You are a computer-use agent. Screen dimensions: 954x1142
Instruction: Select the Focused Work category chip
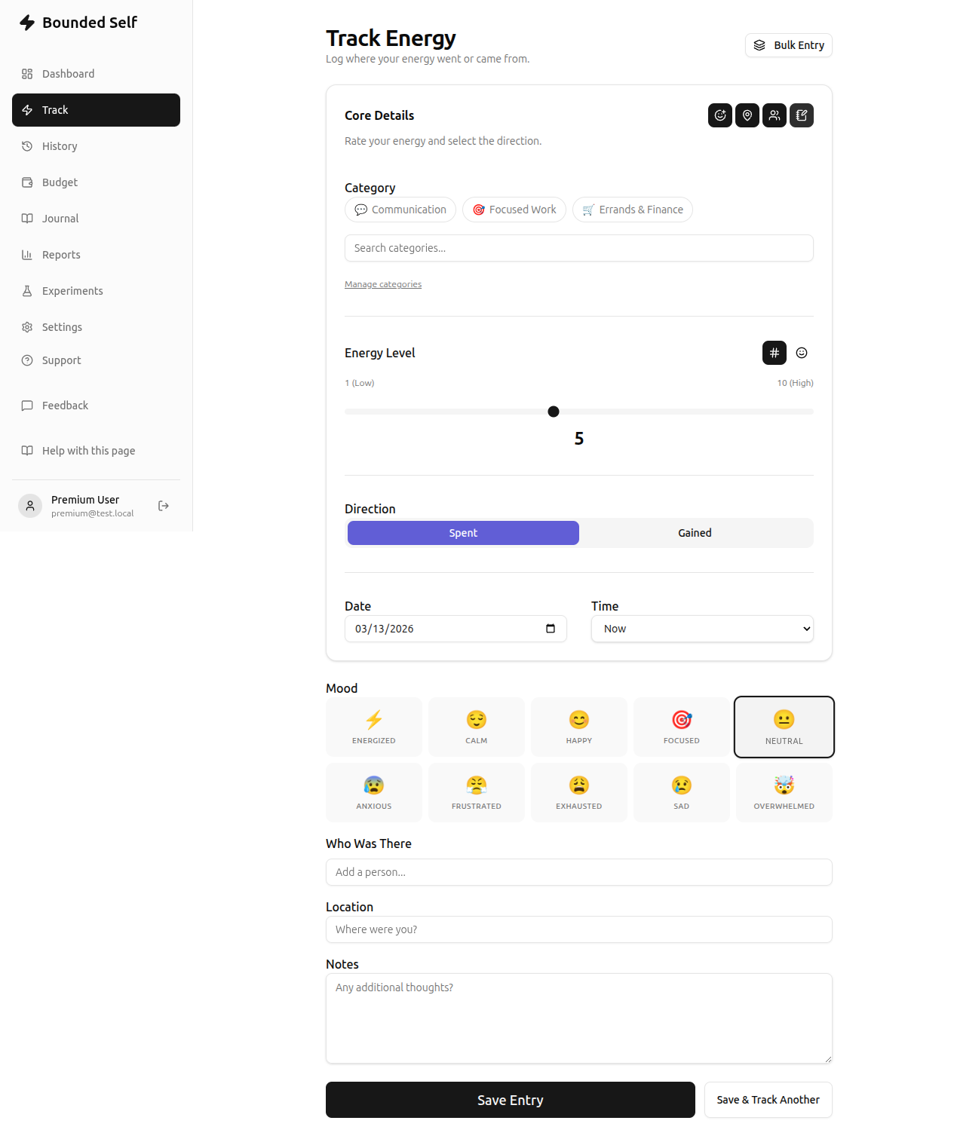click(x=514, y=210)
